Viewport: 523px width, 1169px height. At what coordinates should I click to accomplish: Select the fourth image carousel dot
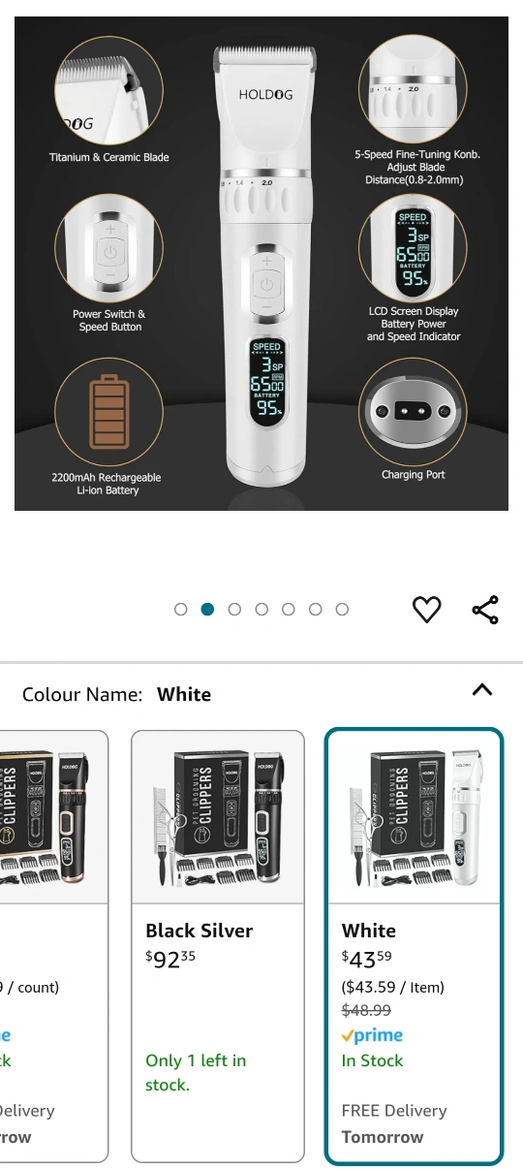point(261,609)
